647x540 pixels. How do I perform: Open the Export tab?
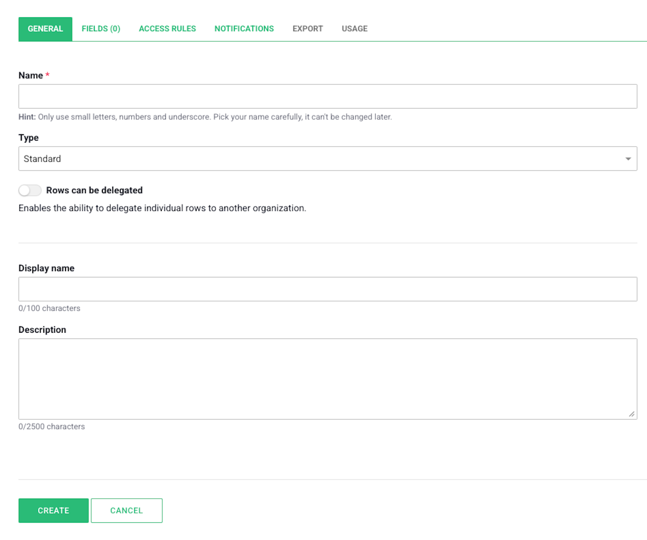tap(308, 29)
